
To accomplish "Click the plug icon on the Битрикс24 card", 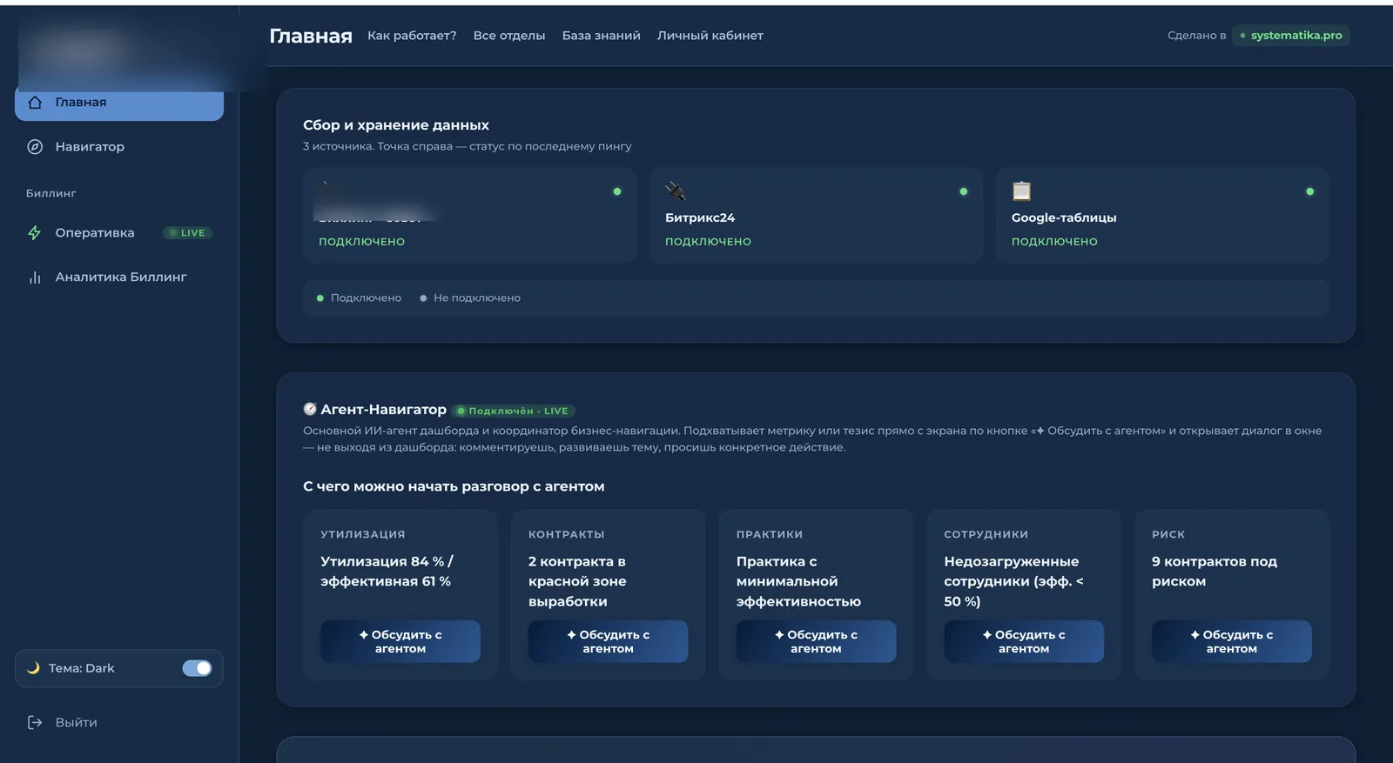I will click(x=675, y=191).
